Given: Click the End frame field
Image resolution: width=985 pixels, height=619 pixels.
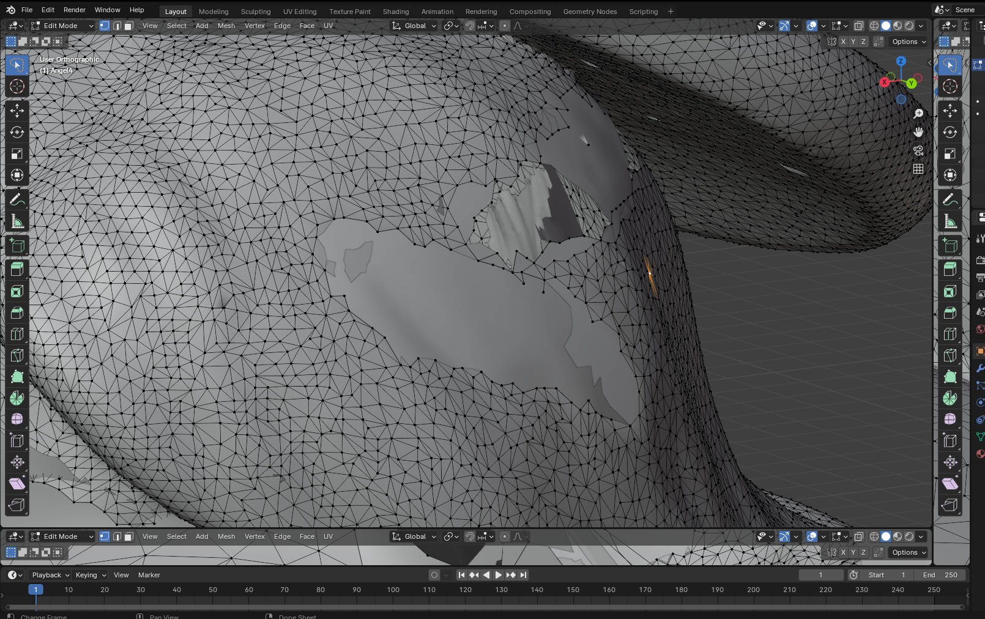Looking at the screenshot, I should point(941,575).
